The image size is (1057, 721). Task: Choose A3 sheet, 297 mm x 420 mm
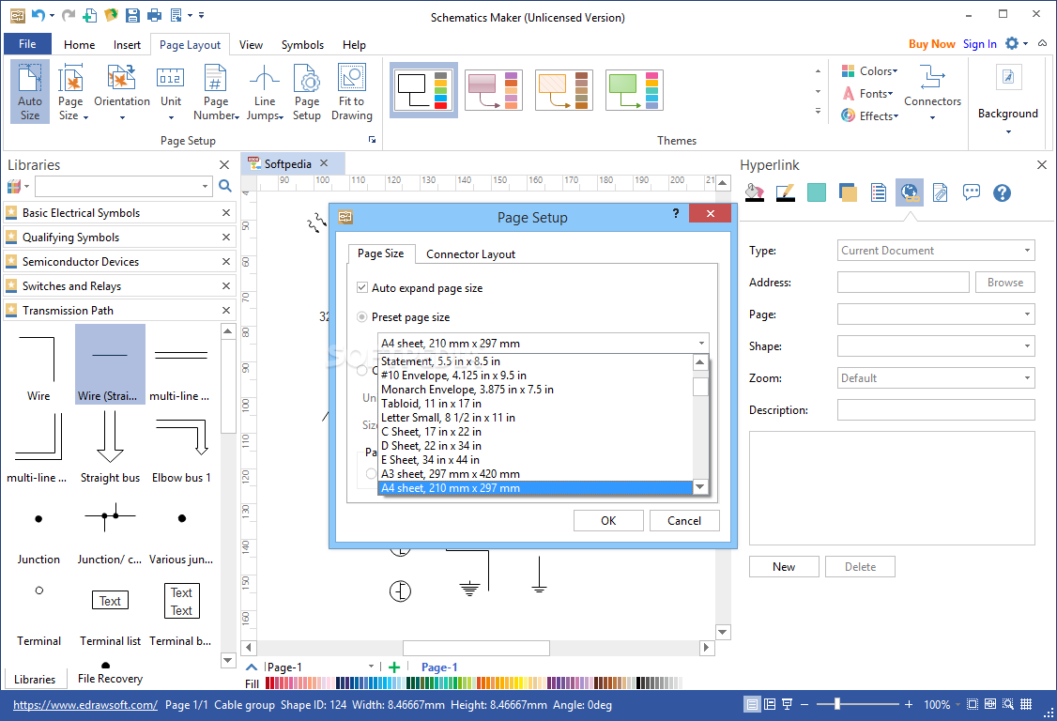tap(536, 473)
